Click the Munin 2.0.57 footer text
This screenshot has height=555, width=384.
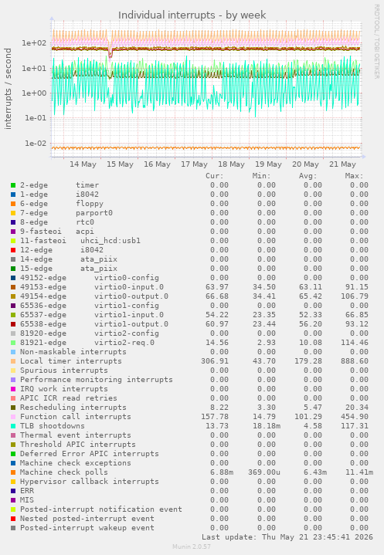192,547
